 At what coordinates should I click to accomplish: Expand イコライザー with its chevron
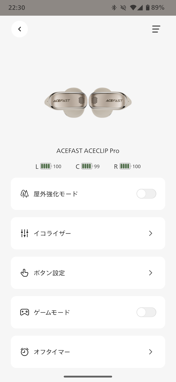(x=151, y=233)
